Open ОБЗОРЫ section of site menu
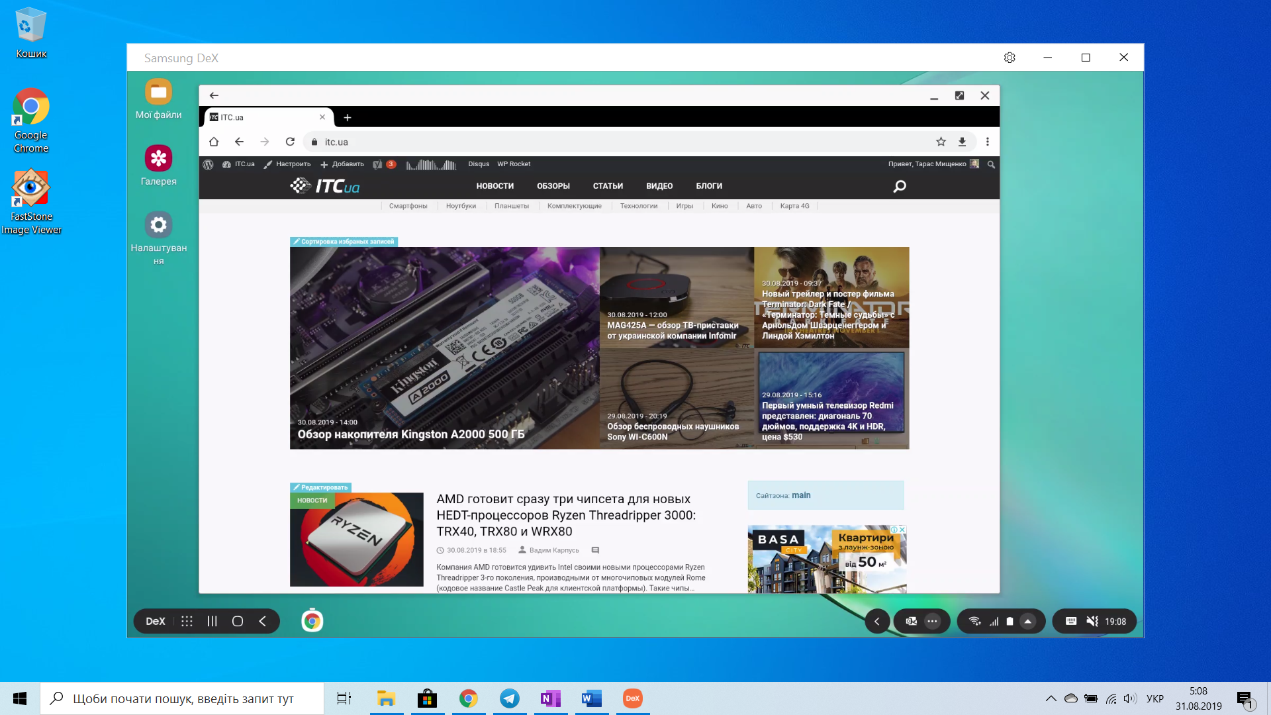The width and height of the screenshot is (1271, 715). 553,186
